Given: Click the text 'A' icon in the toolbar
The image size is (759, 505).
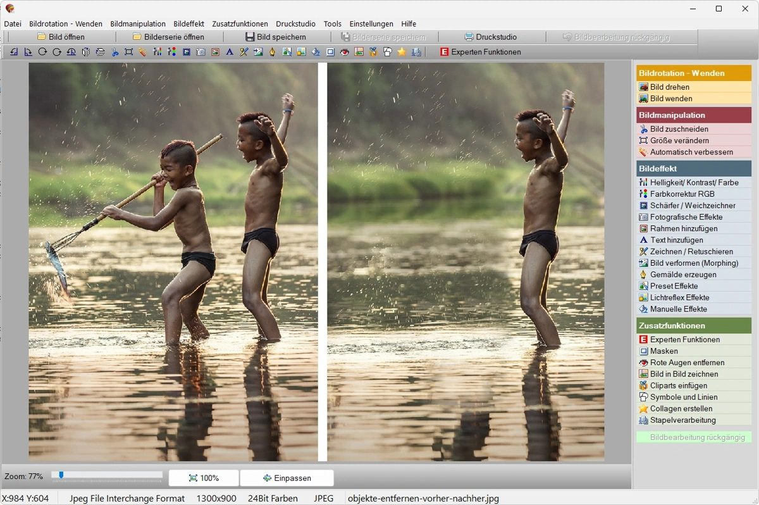Looking at the screenshot, I should (x=230, y=52).
